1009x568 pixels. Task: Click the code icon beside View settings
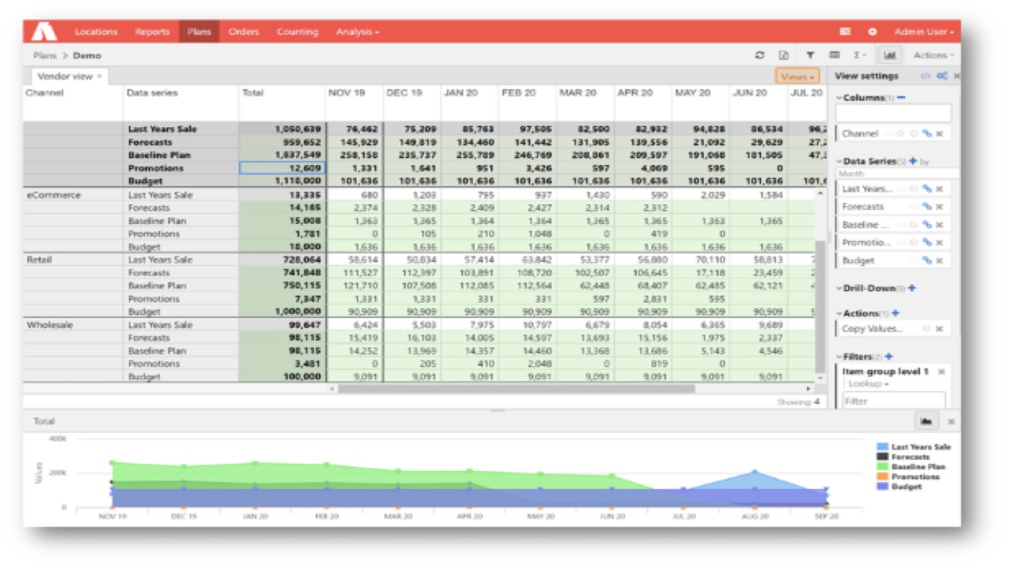[925, 77]
